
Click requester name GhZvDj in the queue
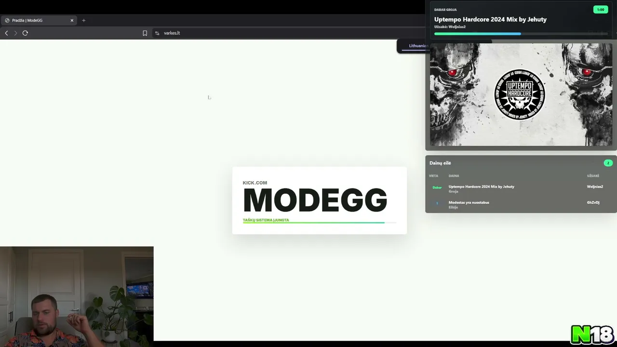[593, 202]
